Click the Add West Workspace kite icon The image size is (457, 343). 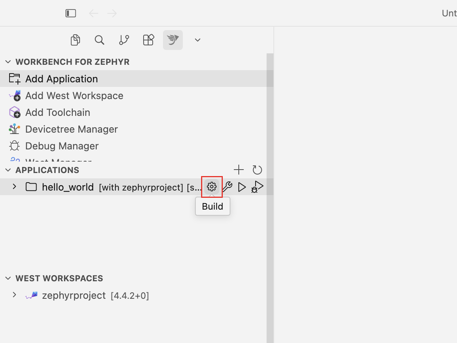click(14, 95)
